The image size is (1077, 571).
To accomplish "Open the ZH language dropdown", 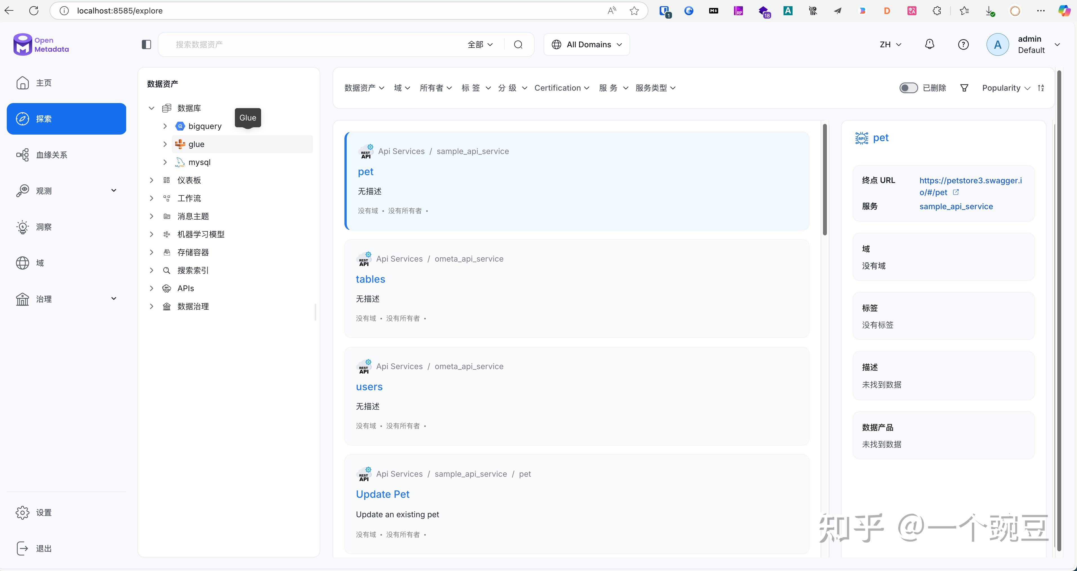I will pyautogui.click(x=890, y=44).
